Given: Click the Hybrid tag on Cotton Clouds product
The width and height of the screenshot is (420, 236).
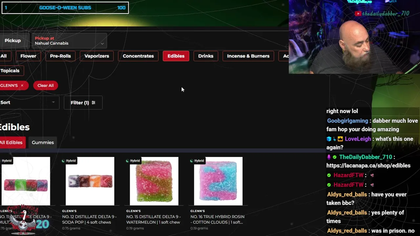Looking at the screenshot, I should pos(197,161).
